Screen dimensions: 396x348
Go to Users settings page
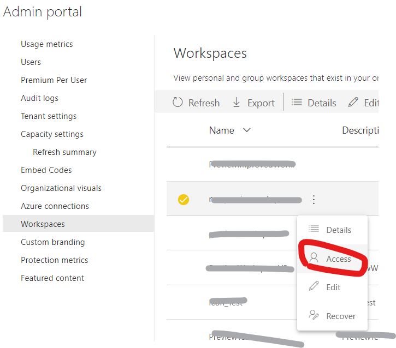[x=31, y=62]
